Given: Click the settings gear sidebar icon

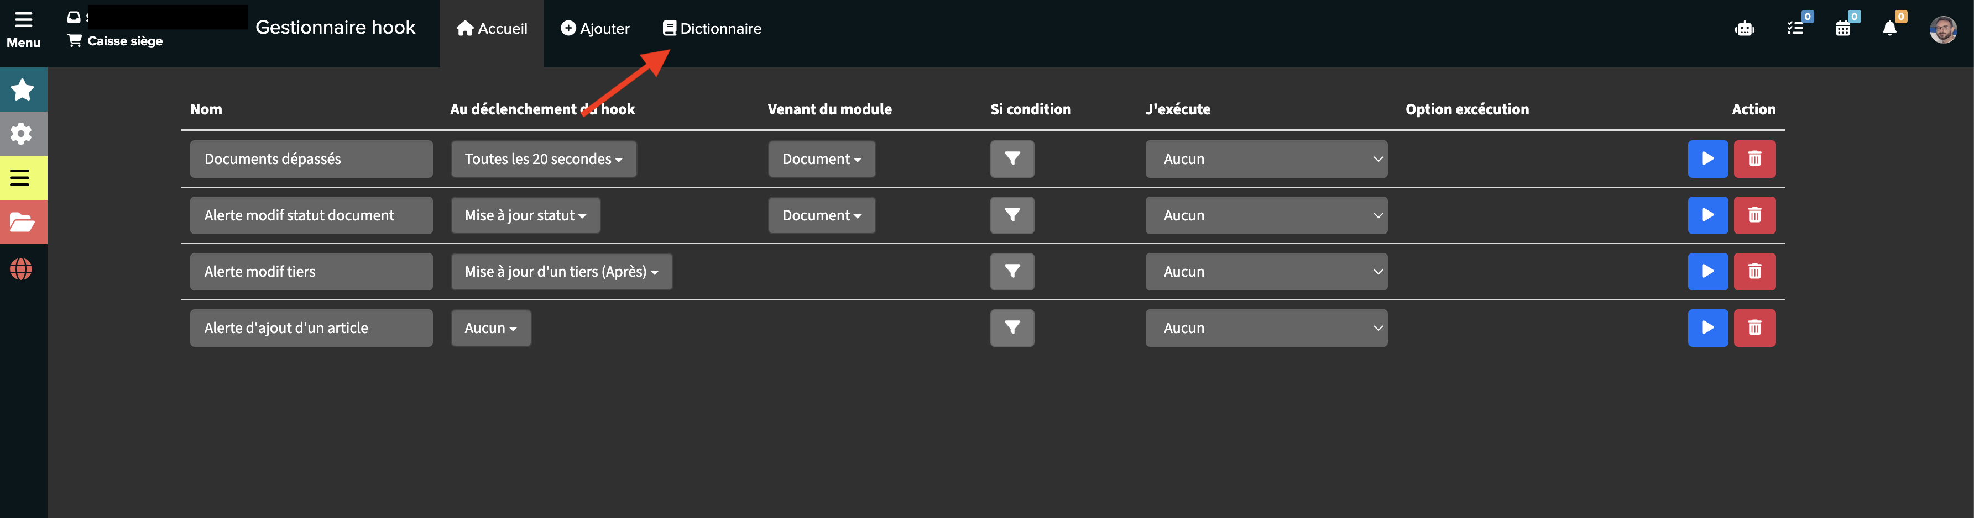Looking at the screenshot, I should [x=22, y=134].
